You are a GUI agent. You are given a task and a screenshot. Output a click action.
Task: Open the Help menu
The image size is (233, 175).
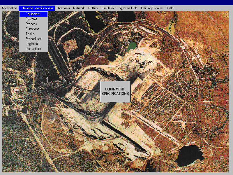[x=170, y=8]
